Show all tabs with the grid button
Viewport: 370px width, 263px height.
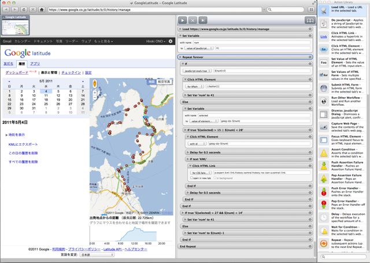tap(312, 9)
